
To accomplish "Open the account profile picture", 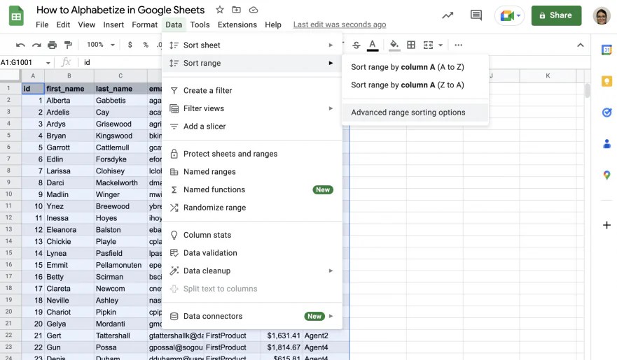I will [x=602, y=15].
